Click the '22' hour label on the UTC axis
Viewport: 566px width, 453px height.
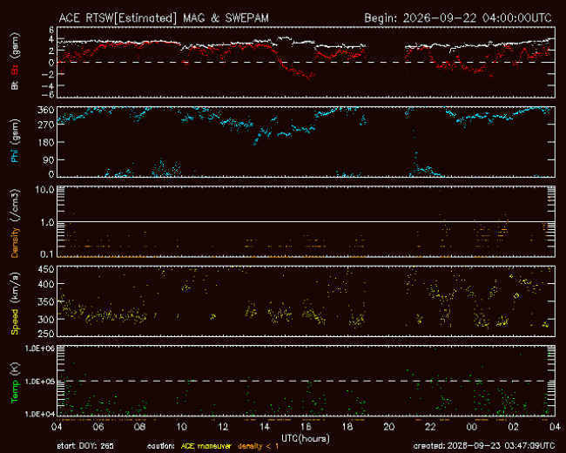pyautogui.click(x=430, y=427)
